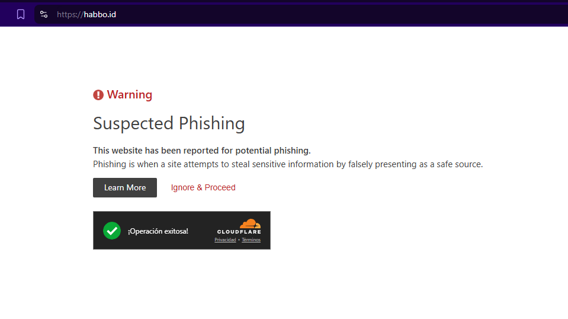Click the https:// prefix in the URL
The height and width of the screenshot is (319, 568).
[x=70, y=14]
